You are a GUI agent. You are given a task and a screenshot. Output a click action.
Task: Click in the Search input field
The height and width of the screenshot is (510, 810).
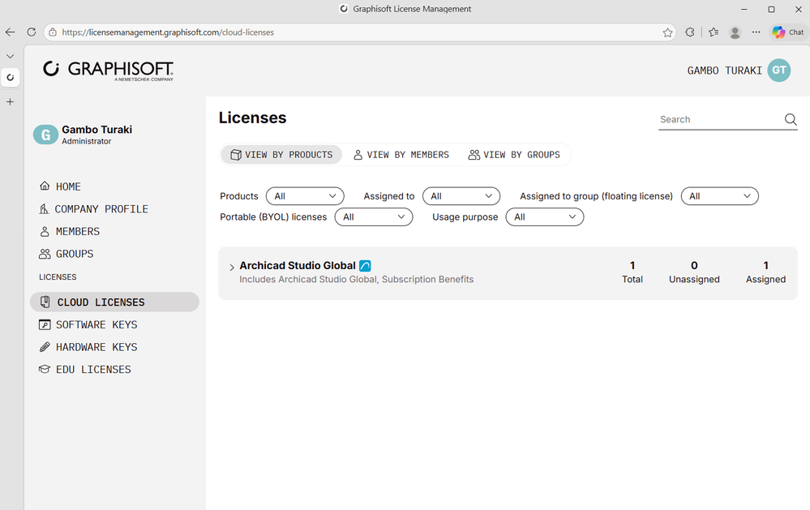click(720, 119)
